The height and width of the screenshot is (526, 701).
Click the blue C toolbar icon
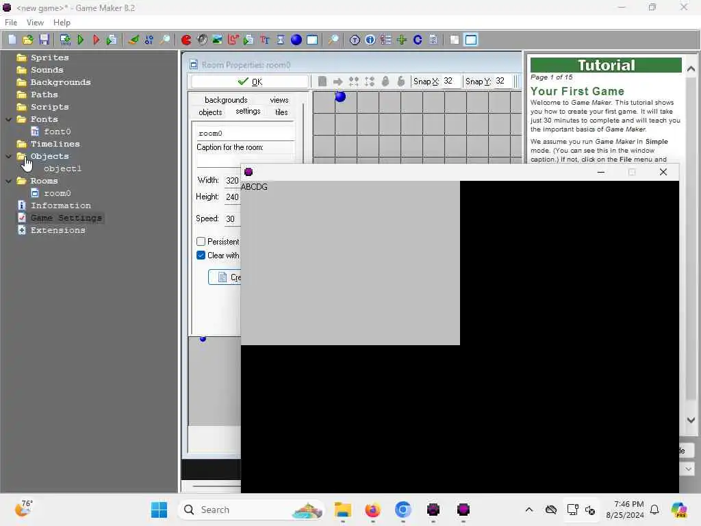(x=418, y=40)
